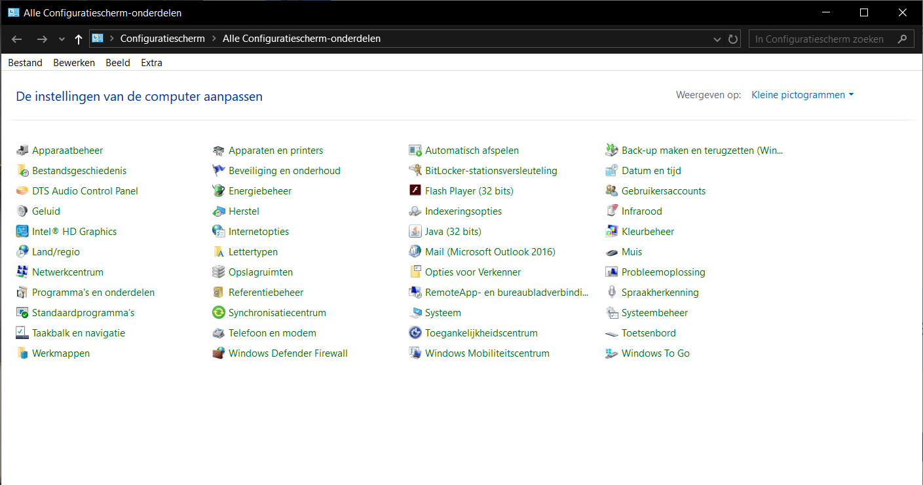Open the Bewerken menu

[x=74, y=63]
